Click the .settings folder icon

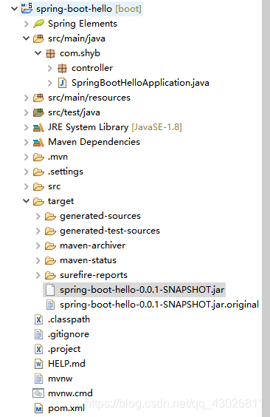(x=38, y=172)
